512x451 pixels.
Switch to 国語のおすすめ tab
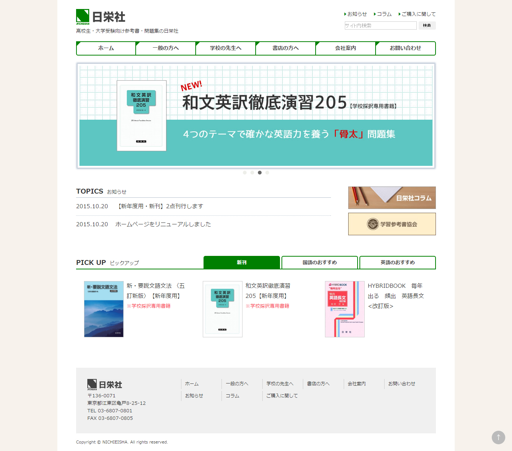pyautogui.click(x=320, y=262)
